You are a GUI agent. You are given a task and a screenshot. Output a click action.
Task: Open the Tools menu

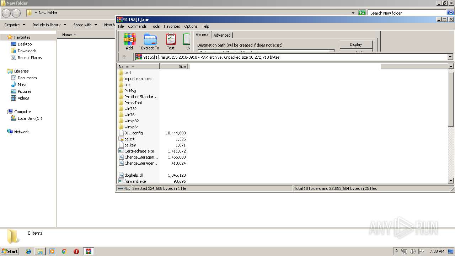pyautogui.click(x=155, y=26)
